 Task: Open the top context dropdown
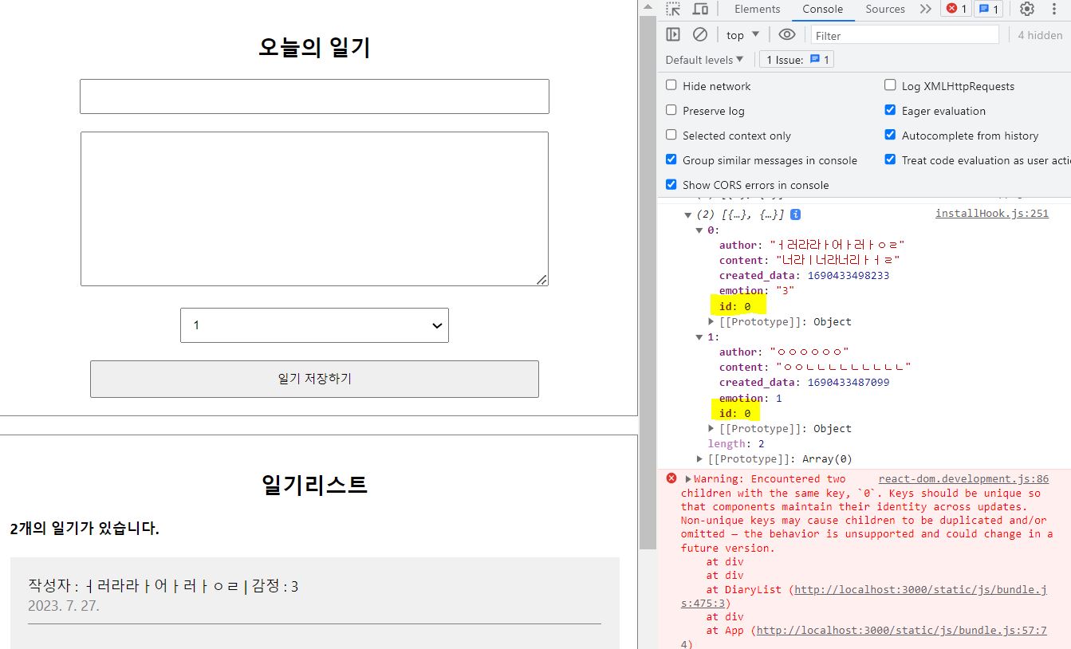pyautogui.click(x=743, y=34)
